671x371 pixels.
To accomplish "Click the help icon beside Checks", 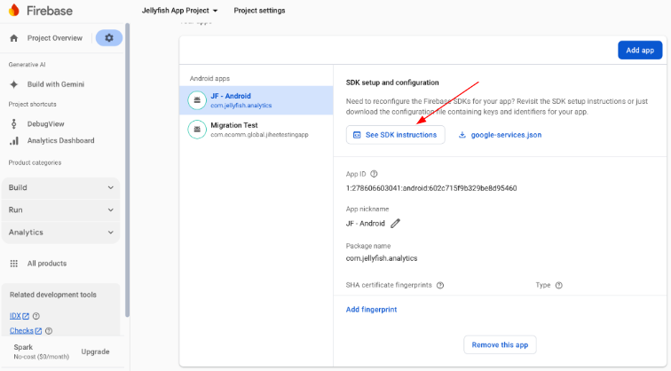I will coord(49,331).
